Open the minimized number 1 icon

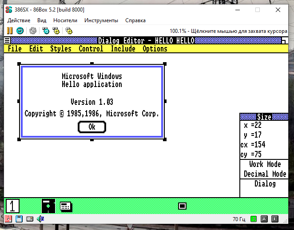[x=12, y=206]
